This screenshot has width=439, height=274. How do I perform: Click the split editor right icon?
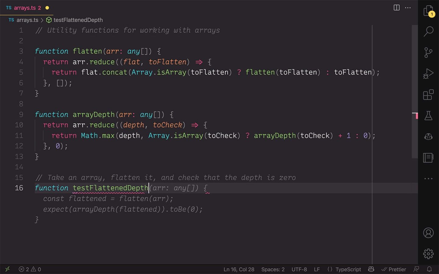(x=396, y=8)
